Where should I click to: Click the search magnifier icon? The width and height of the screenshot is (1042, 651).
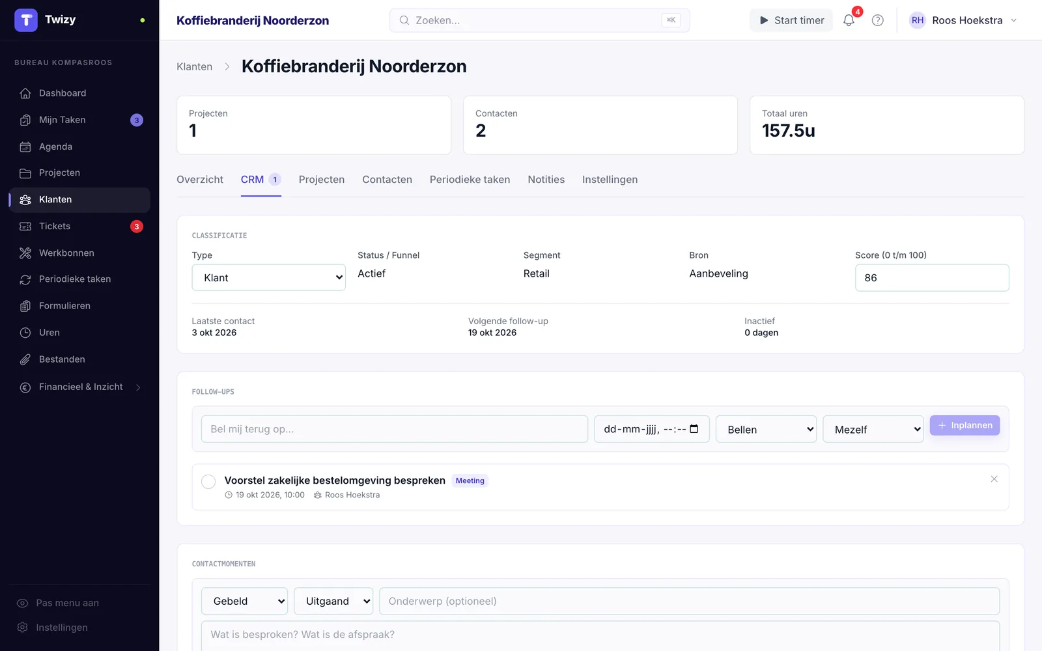pyautogui.click(x=404, y=20)
